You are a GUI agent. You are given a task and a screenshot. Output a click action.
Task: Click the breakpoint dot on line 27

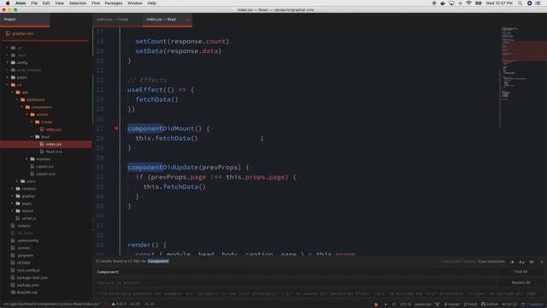(x=116, y=128)
